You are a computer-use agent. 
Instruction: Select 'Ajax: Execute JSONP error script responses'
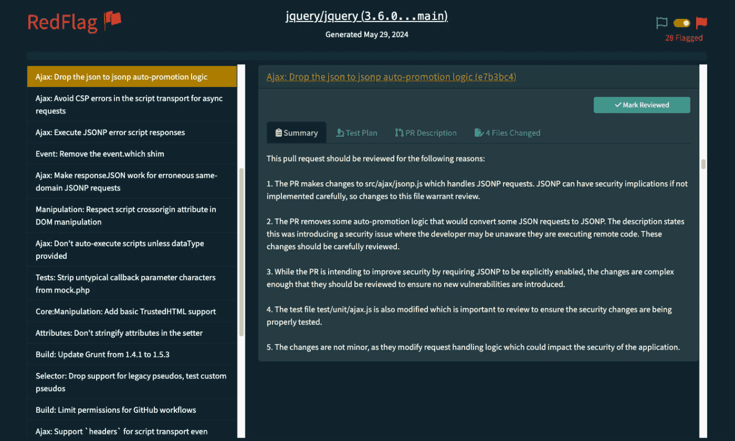click(110, 132)
